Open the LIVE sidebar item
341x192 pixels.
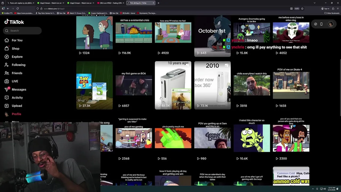click(x=11, y=81)
